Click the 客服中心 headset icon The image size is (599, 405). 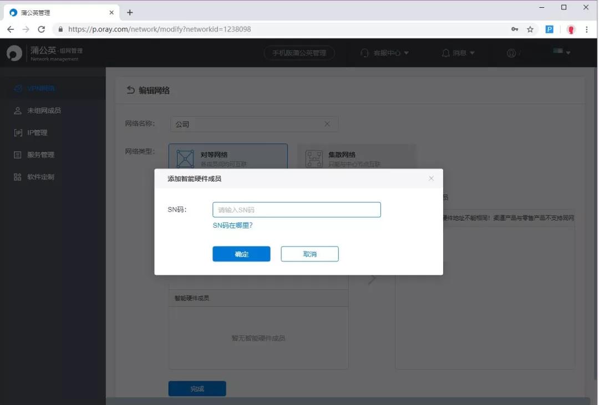pos(364,53)
